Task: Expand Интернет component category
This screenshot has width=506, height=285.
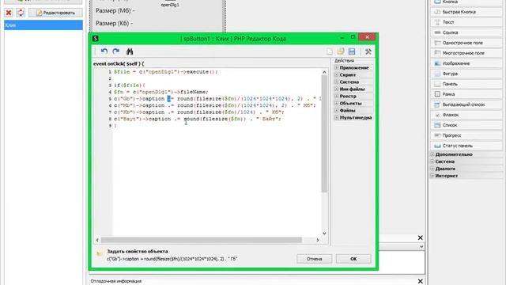Action: pos(432,176)
